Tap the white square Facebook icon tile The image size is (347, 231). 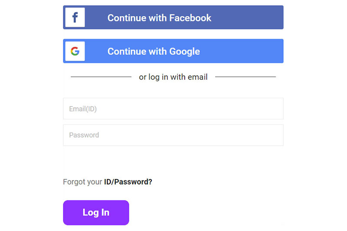pos(75,17)
